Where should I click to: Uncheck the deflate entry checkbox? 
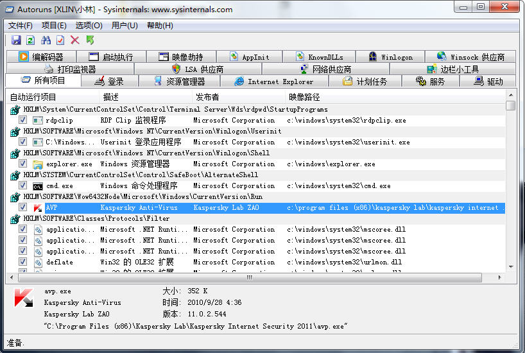(x=22, y=262)
